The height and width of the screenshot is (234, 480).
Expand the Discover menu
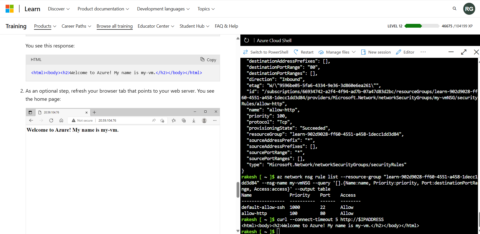pos(59,9)
